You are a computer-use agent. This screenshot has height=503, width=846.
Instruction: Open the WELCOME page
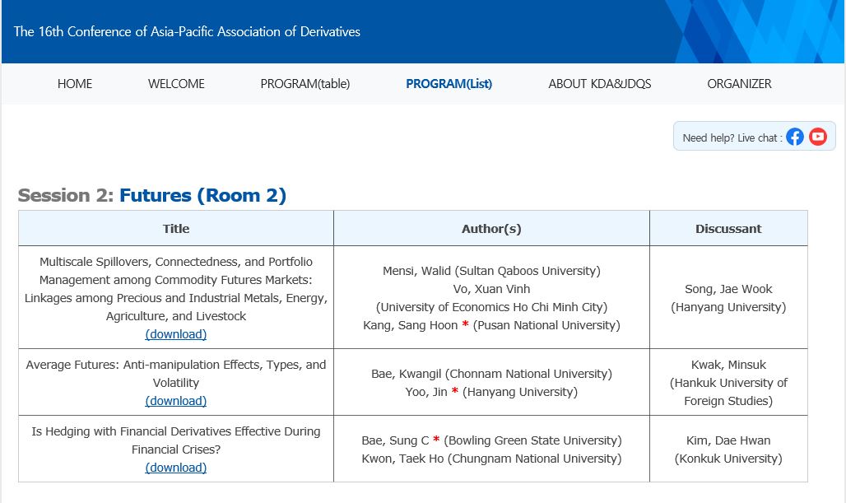click(176, 84)
